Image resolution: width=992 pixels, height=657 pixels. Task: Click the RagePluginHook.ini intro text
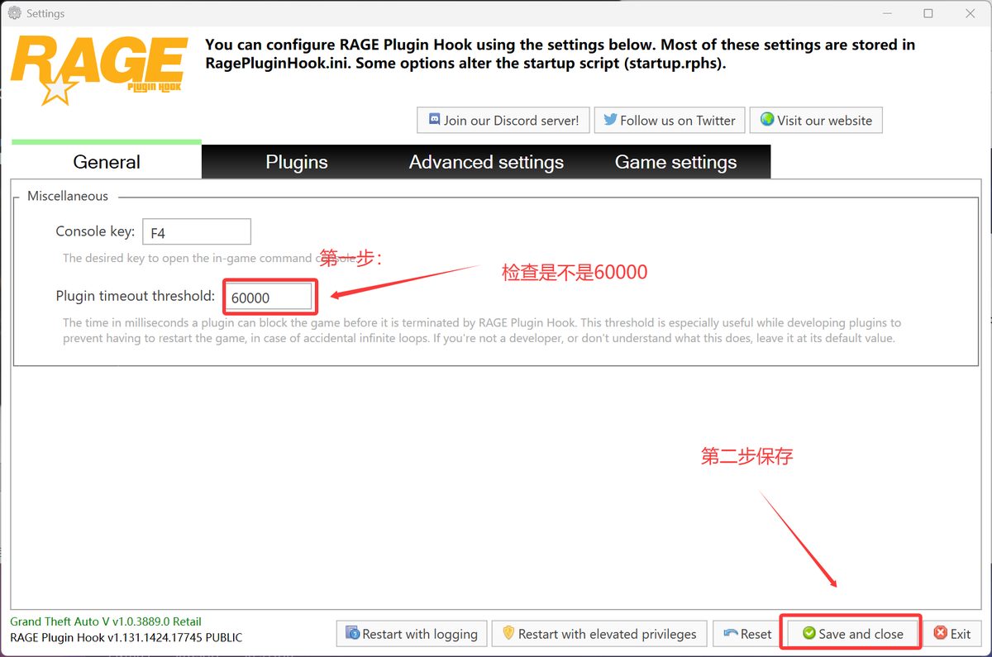tap(560, 54)
